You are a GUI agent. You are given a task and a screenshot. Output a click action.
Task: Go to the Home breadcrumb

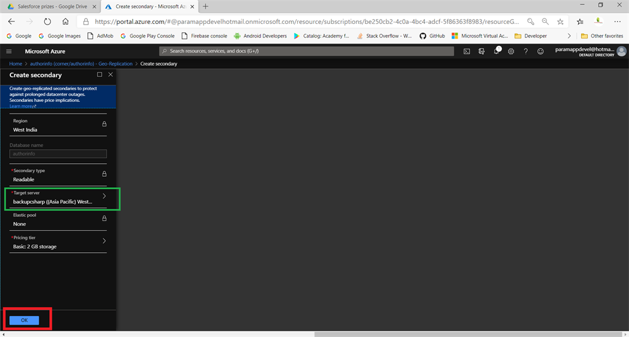(x=15, y=64)
